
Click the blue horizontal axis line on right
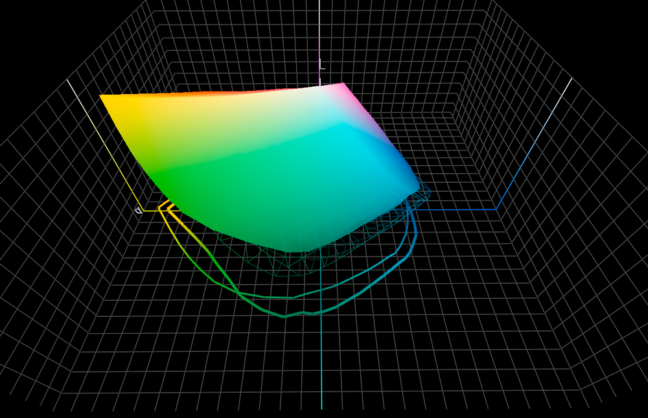point(460,209)
